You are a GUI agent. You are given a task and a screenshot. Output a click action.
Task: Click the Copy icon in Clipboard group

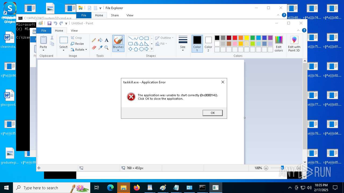[52, 44]
